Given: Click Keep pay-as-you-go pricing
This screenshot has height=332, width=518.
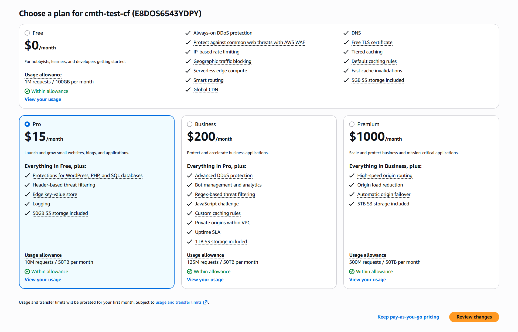Looking at the screenshot, I should point(408,317).
